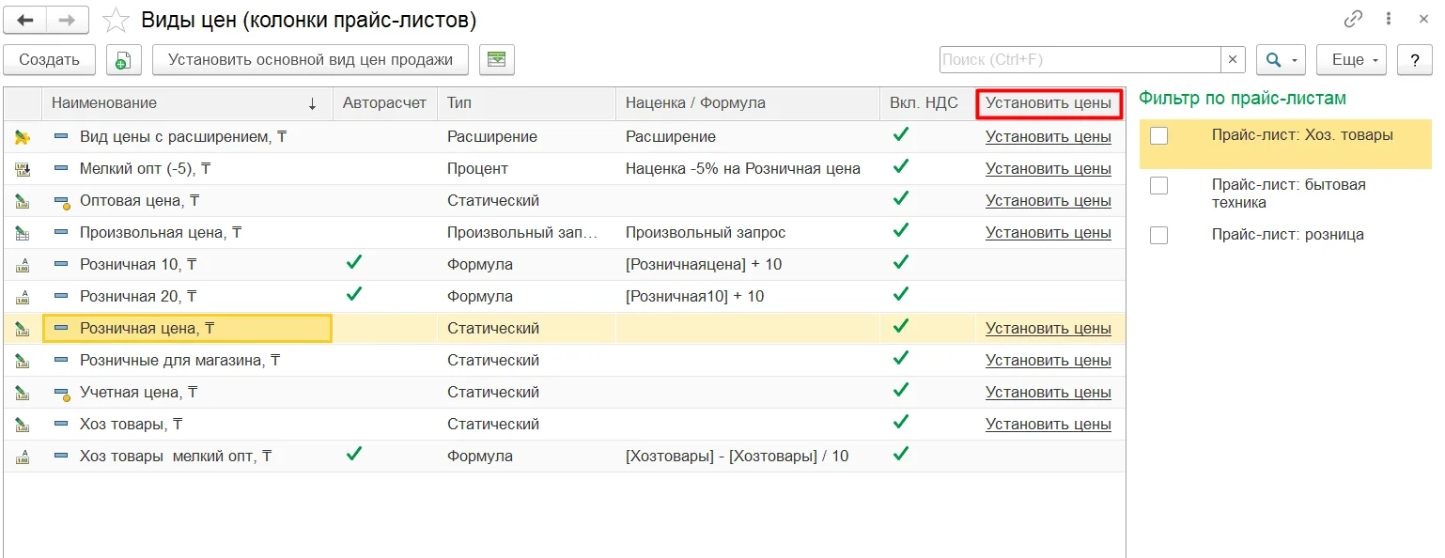Go forward using the right arrow button
This screenshot has width=1445, height=558.
click(68, 19)
